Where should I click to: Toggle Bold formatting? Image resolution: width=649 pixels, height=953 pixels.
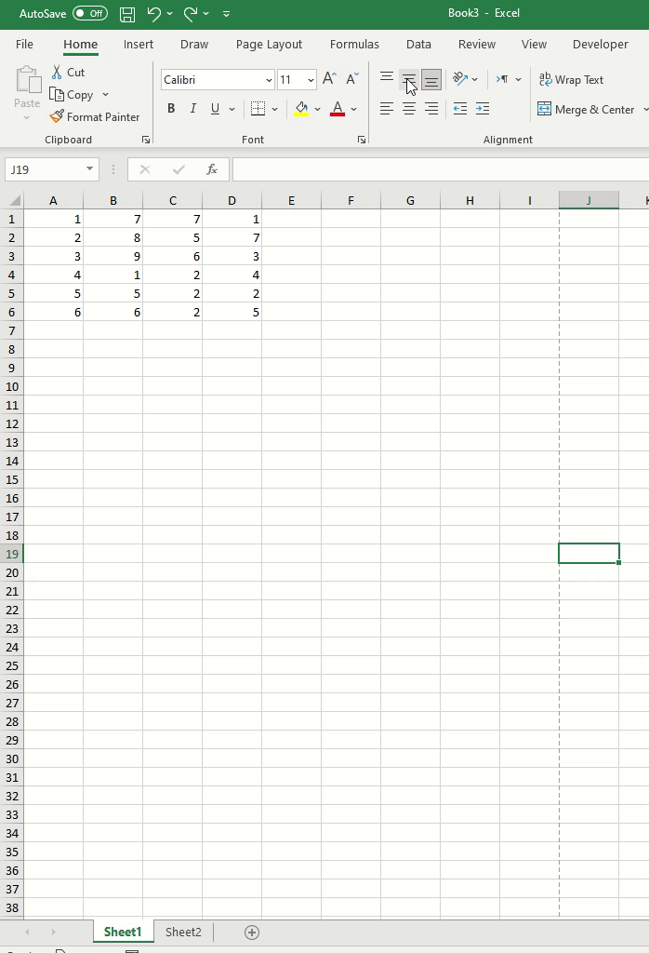171,108
